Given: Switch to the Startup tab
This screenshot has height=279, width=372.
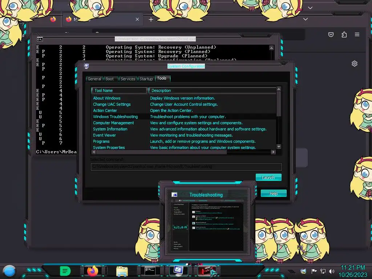Looking at the screenshot, I should pyautogui.click(x=146, y=79).
